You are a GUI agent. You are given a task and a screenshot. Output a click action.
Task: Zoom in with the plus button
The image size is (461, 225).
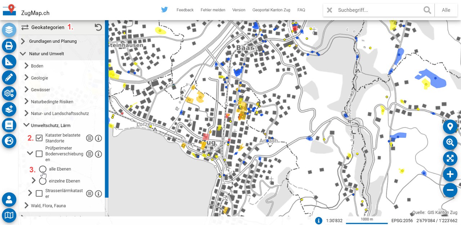point(450,175)
